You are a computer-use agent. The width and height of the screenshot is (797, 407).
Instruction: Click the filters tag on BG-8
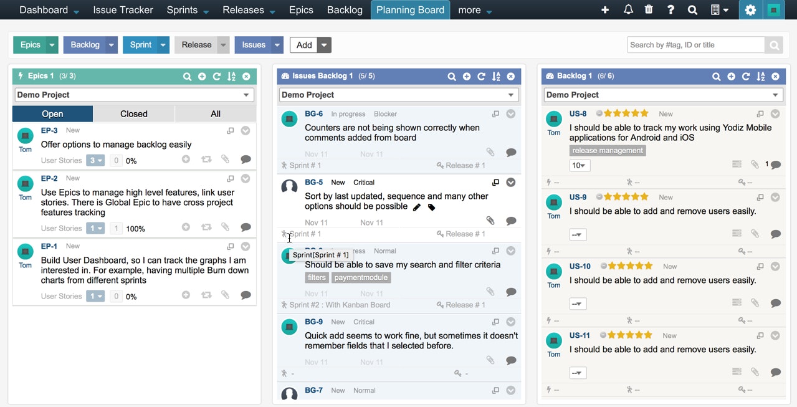pyautogui.click(x=317, y=277)
